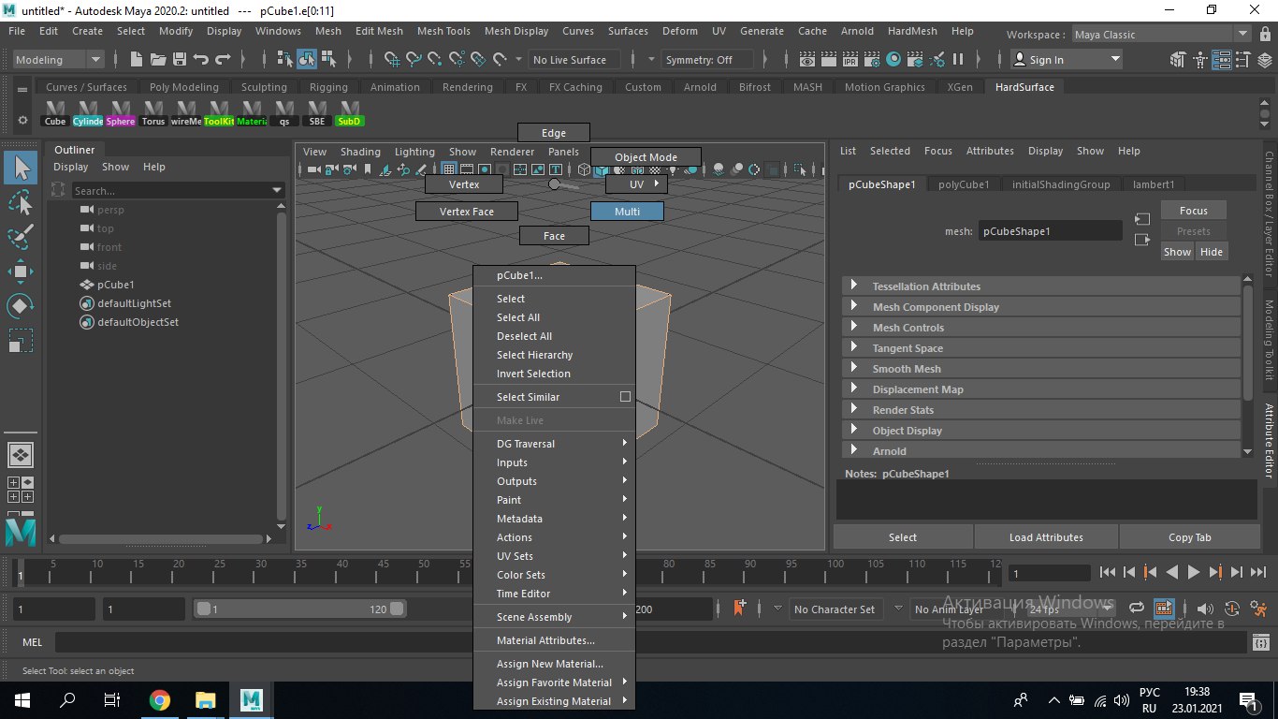This screenshot has height=719, width=1278.
Task: Play the animation forward
Action: point(1194,572)
